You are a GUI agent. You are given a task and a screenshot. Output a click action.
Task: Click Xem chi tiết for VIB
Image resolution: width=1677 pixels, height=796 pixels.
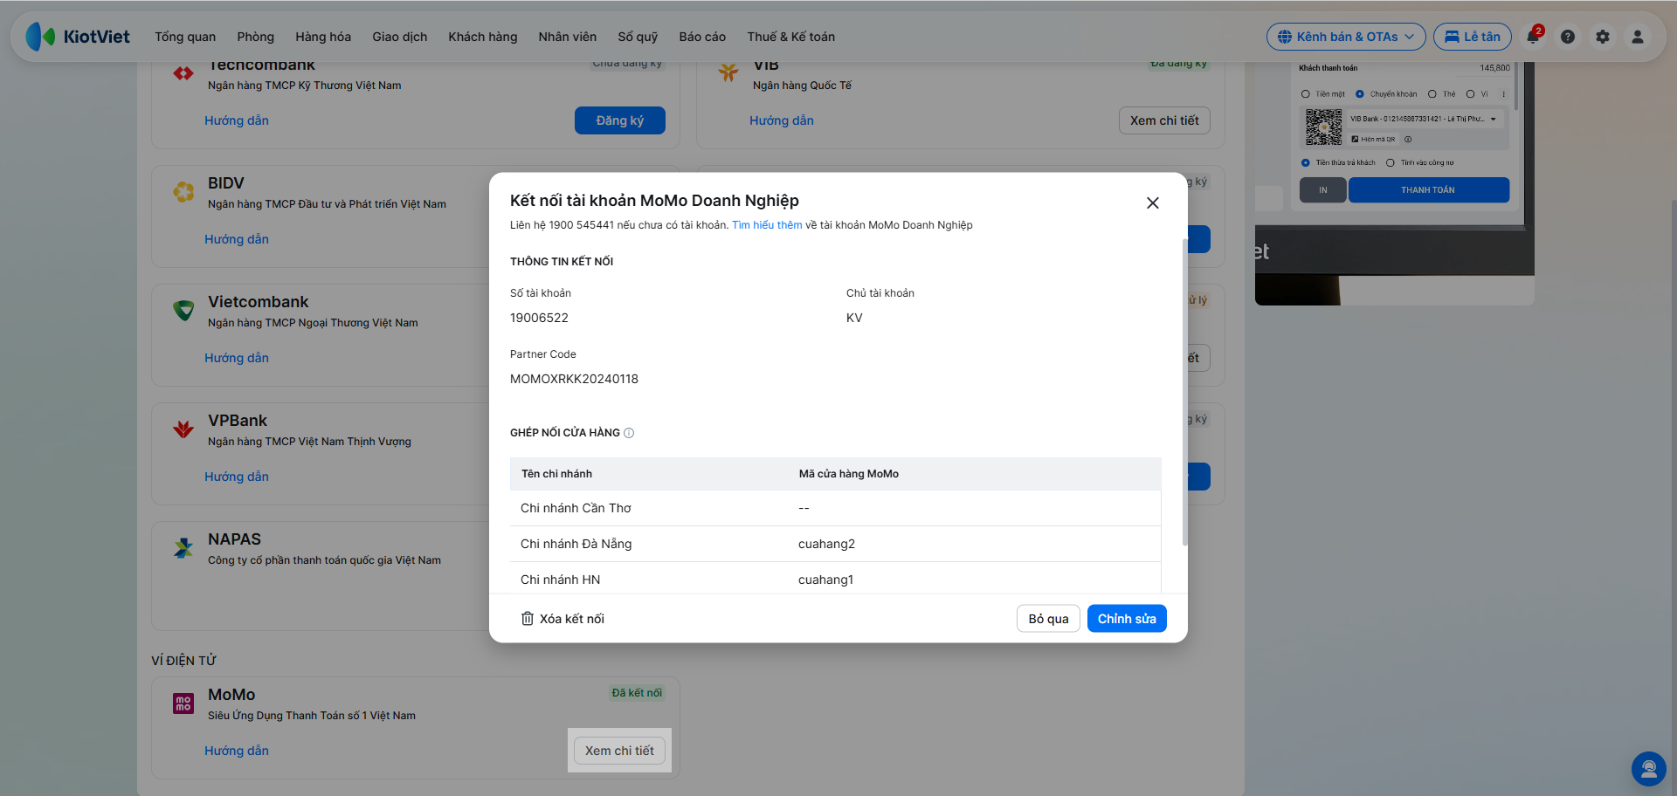[1164, 120]
